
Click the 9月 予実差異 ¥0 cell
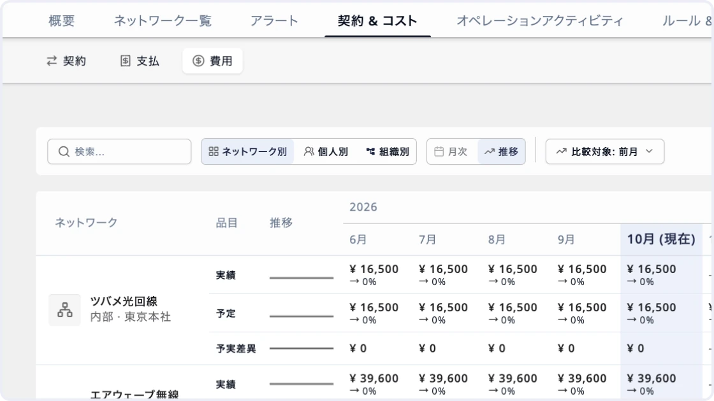[x=566, y=349]
